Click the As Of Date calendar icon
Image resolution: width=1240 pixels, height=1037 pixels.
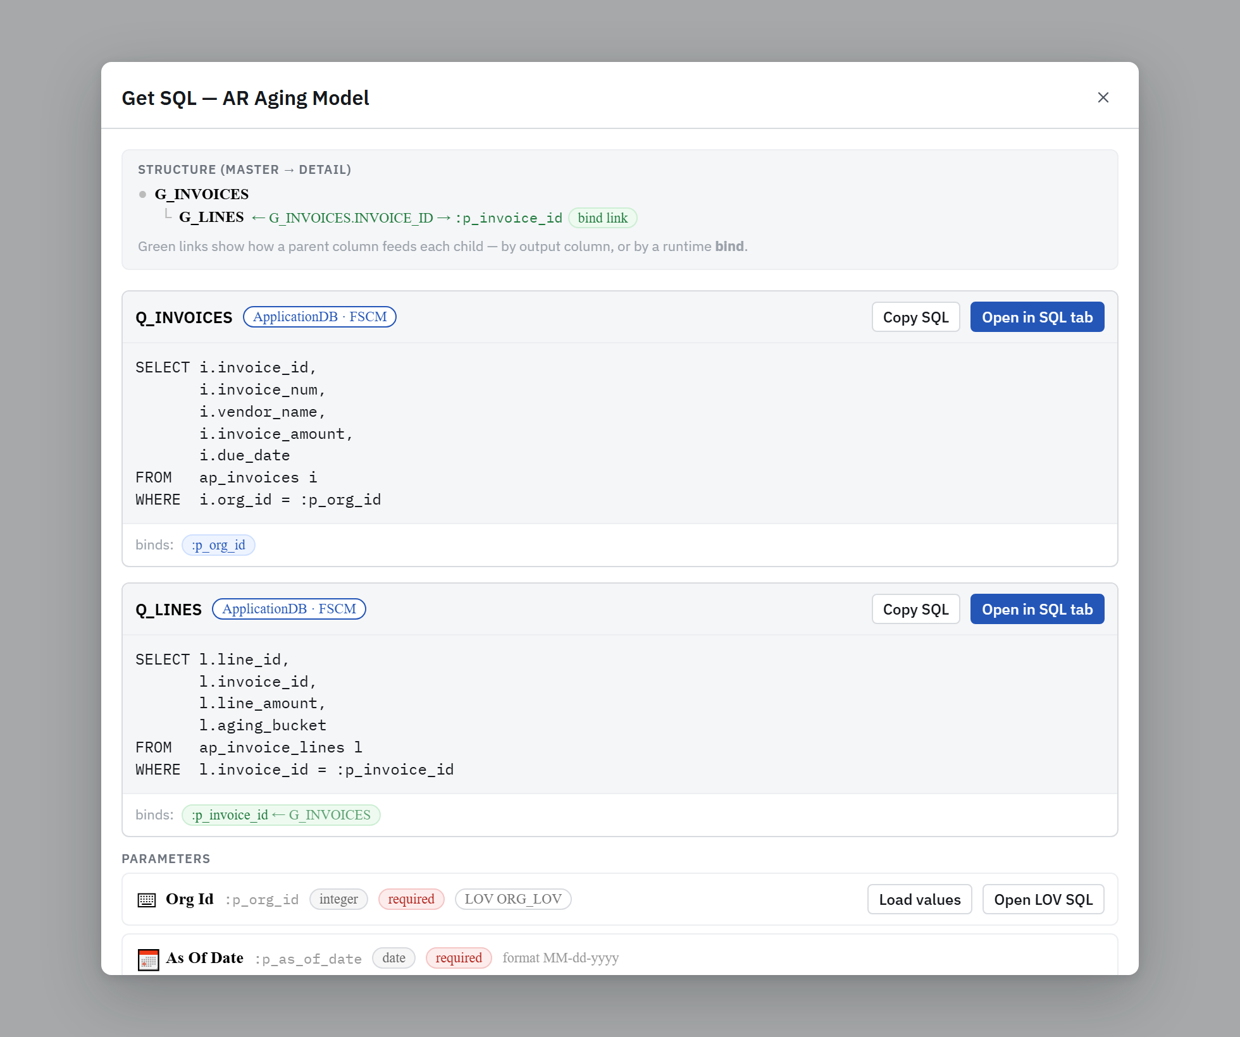[x=148, y=959]
